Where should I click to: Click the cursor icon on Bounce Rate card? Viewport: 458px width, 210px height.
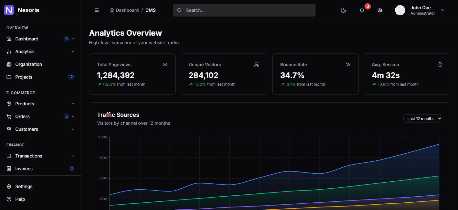348,65
